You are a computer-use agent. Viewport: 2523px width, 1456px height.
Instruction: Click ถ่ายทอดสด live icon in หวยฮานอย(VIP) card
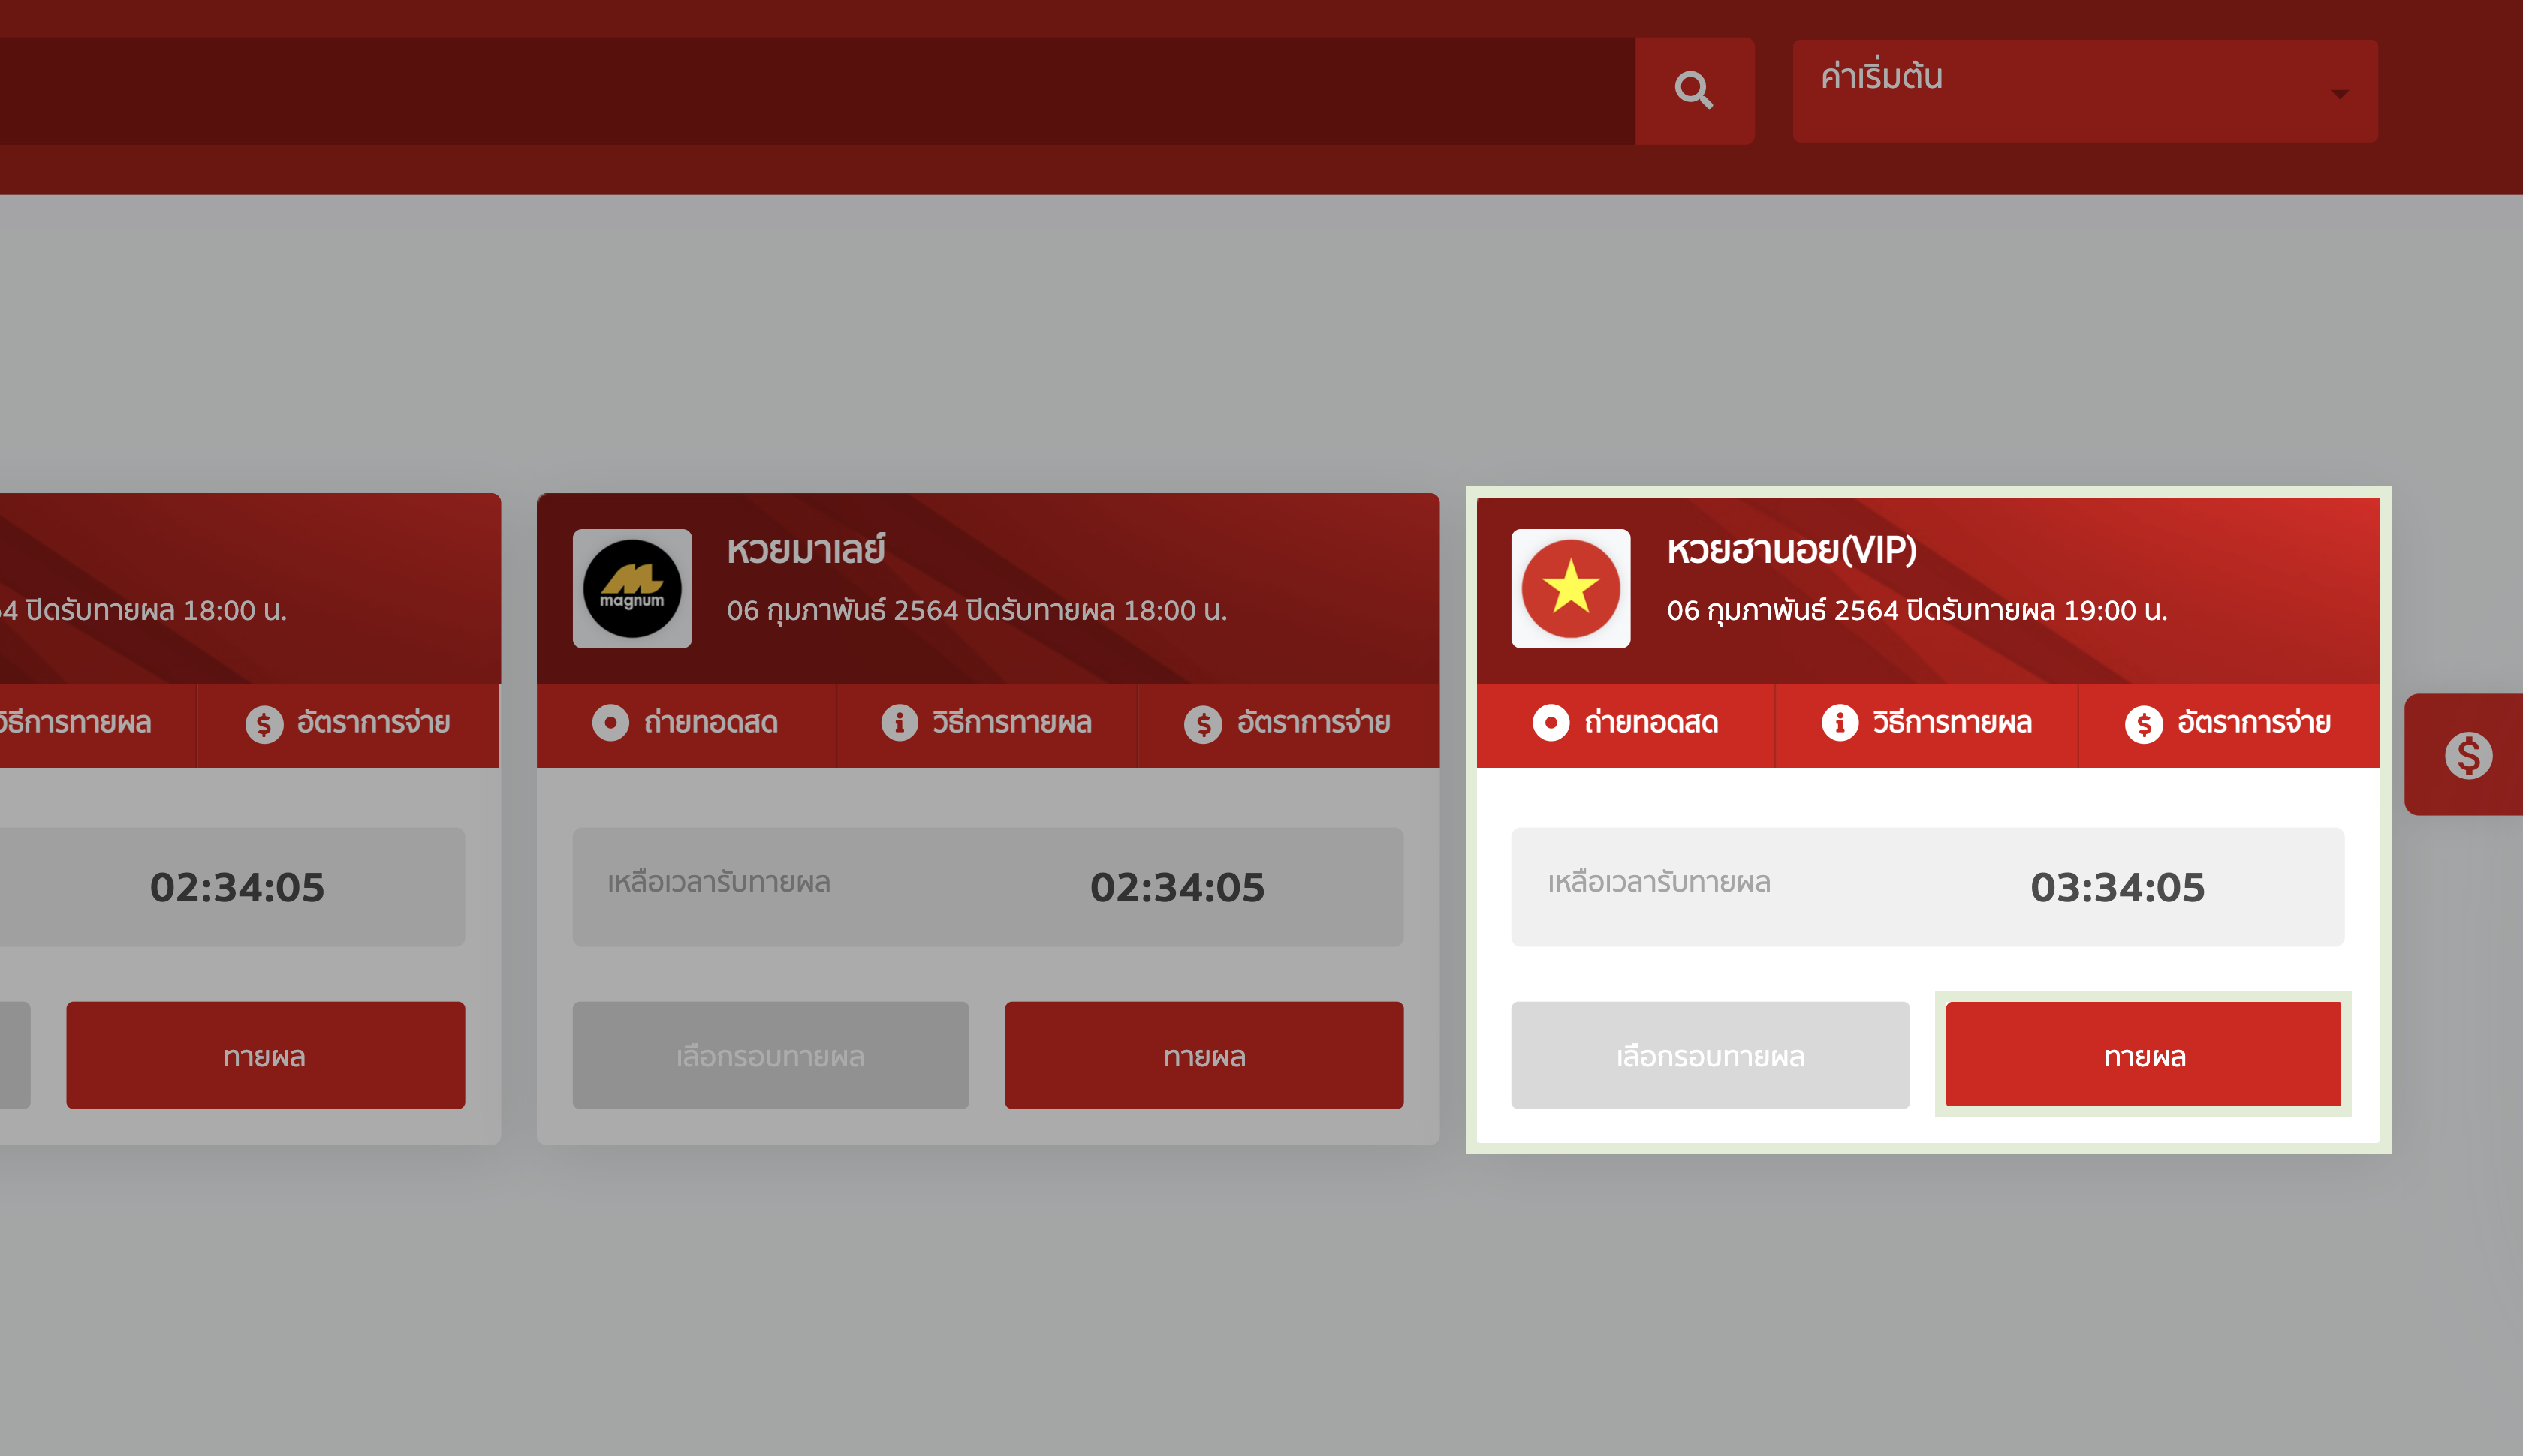[1551, 722]
